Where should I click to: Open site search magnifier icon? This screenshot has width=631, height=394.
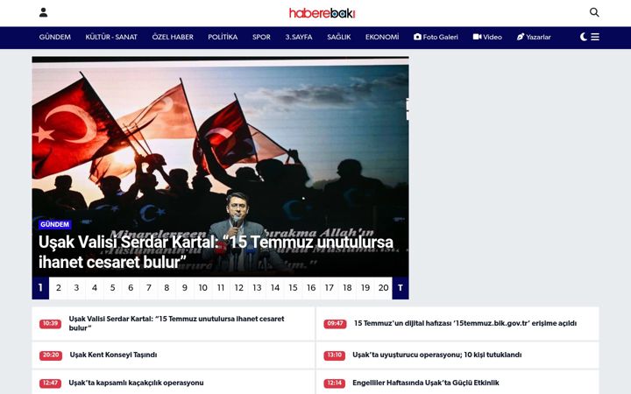(x=594, y=12)
